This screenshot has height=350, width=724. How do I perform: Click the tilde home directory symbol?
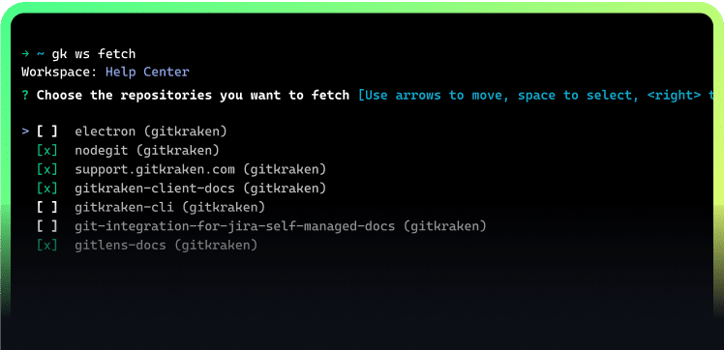point(41,54)
